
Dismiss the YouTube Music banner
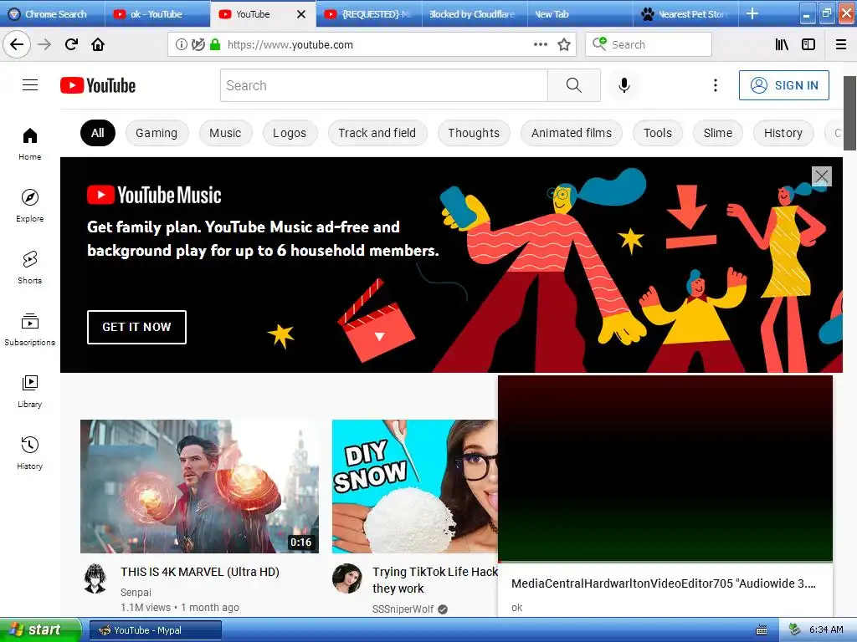822,176
